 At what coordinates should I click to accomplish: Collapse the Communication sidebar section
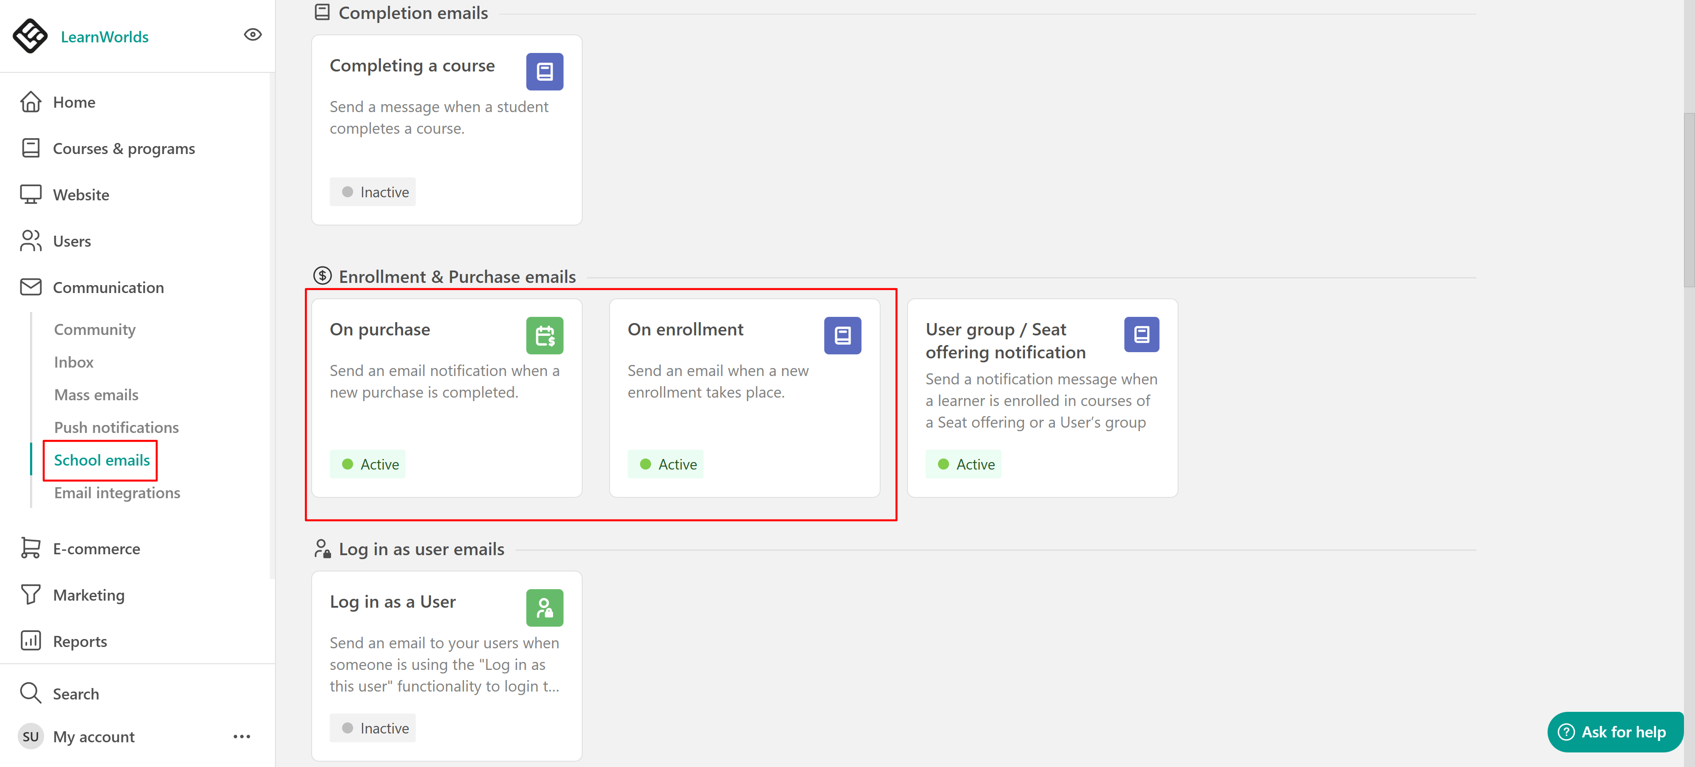pos(108,287)
